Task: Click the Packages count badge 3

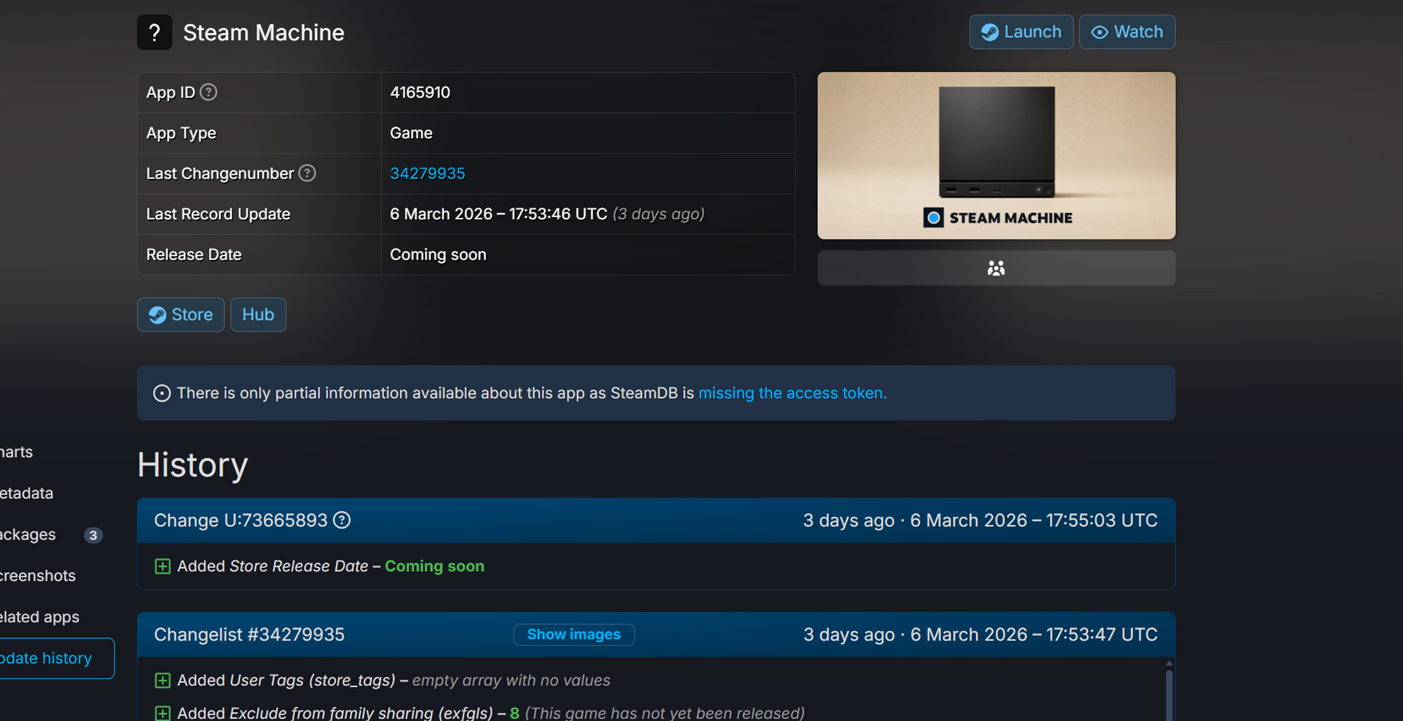Action: tap(93, 535)
